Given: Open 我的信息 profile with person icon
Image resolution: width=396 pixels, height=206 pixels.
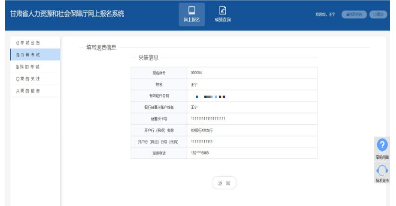Looking at the screenshot, I should pos(28,91).
